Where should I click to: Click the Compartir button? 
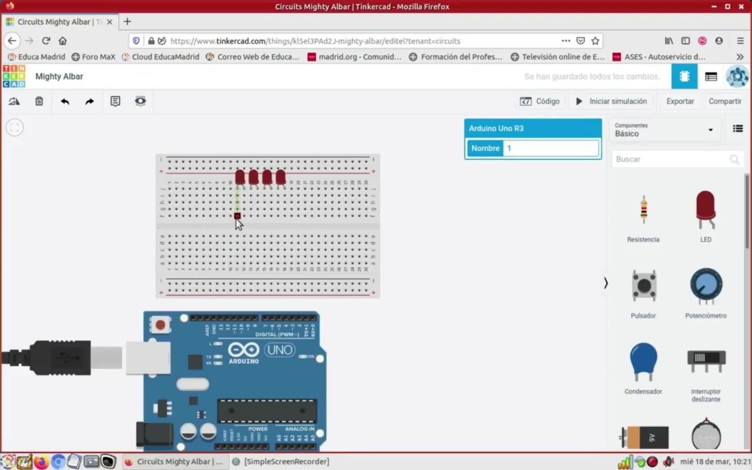click(x=725, y=101)
